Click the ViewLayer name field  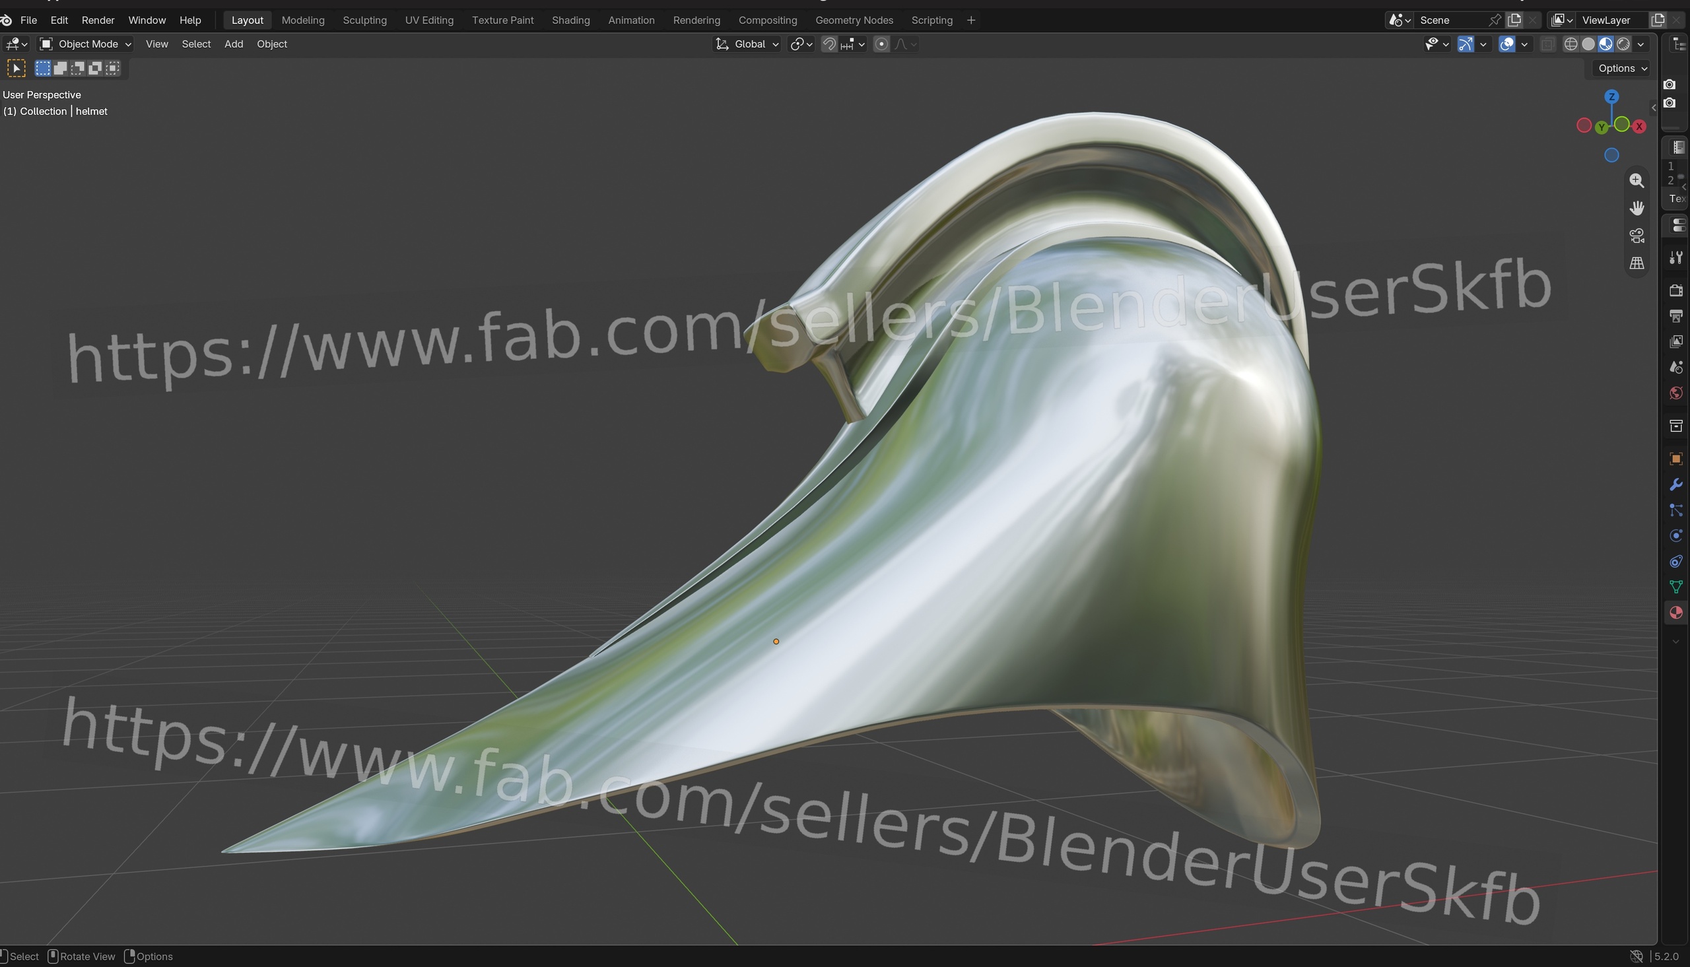click(x=1612, y=20)
